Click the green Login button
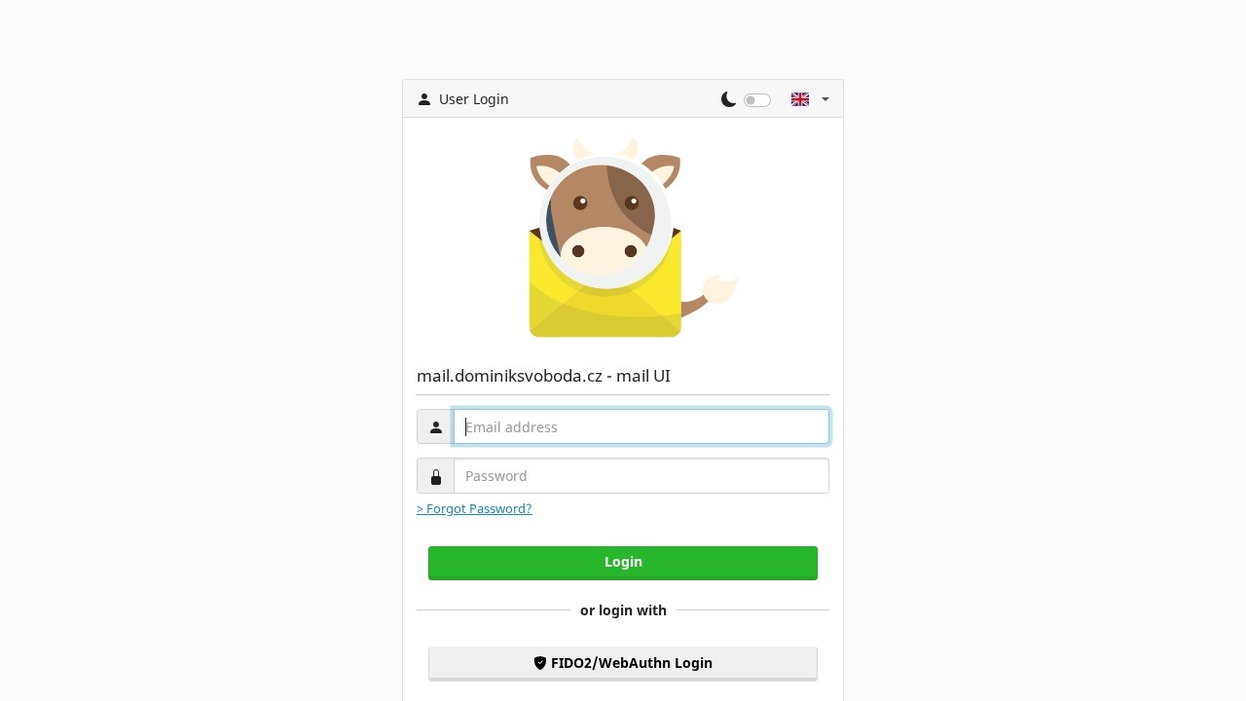 tap(623, 563)
